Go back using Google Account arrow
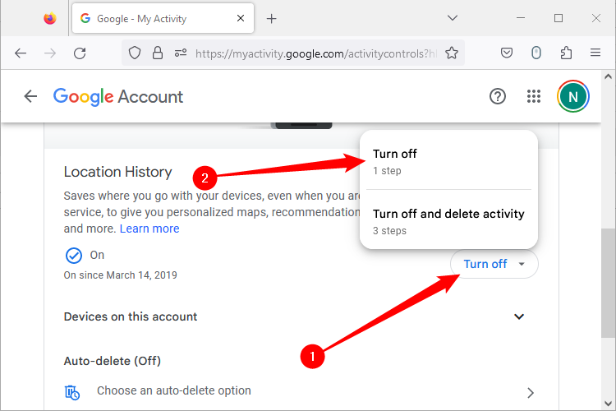This screenshot has height=411, width=616. coord(30,96)
